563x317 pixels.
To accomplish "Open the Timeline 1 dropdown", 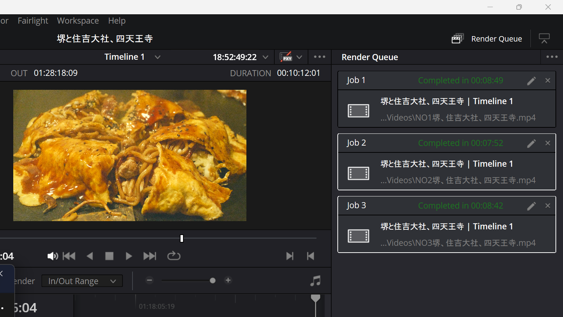I will pos(158,57).
